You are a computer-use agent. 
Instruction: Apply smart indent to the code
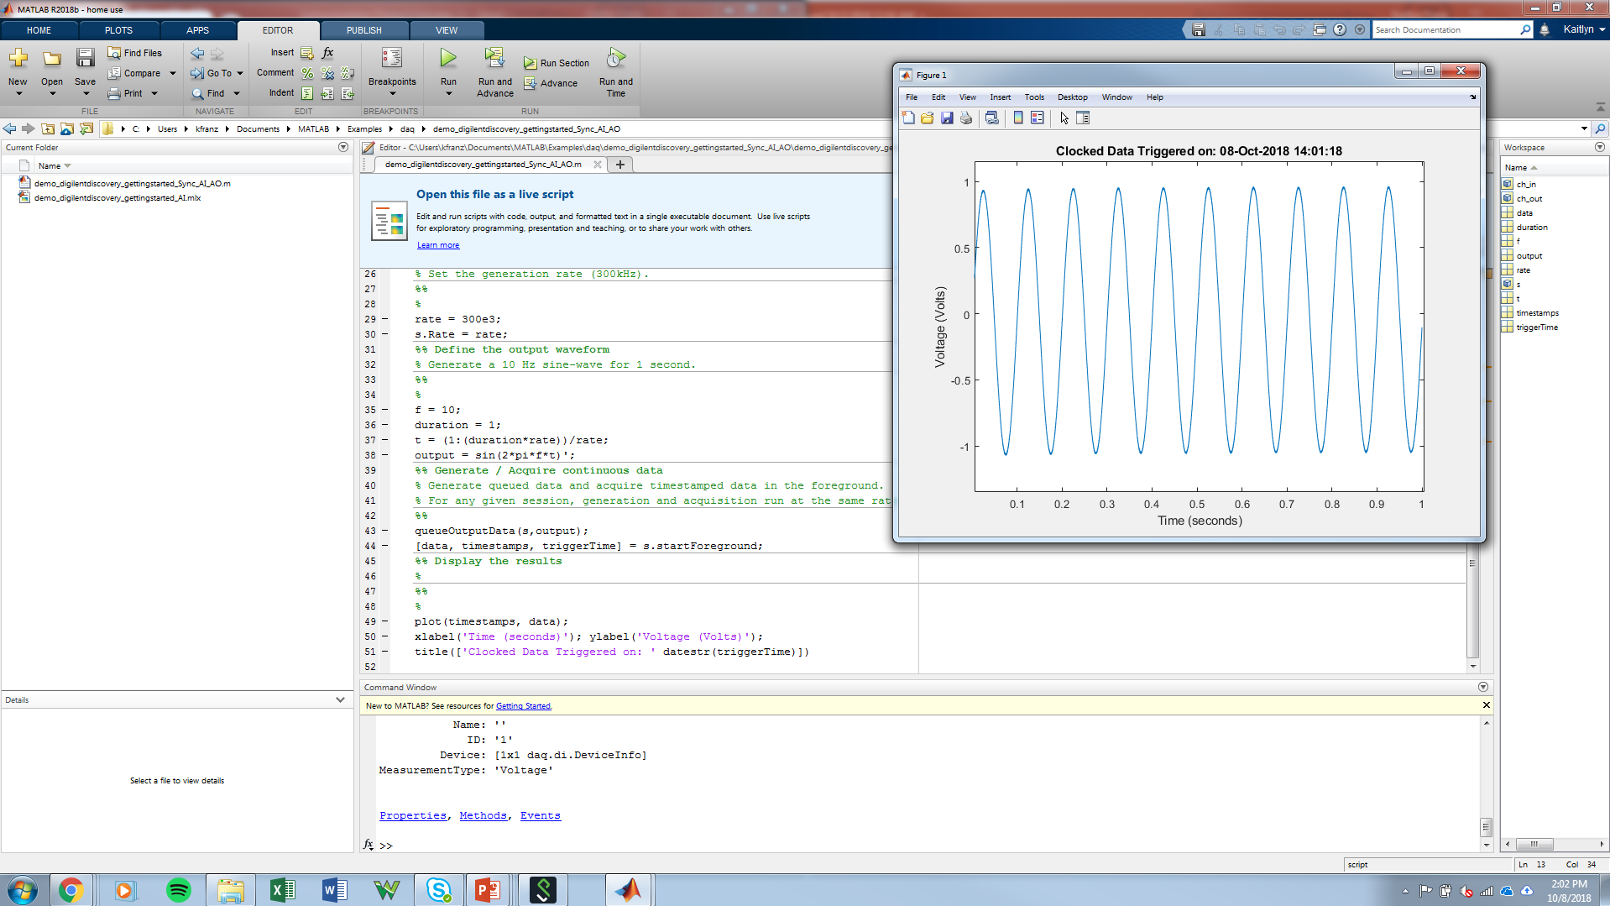[x=308, y=93]
